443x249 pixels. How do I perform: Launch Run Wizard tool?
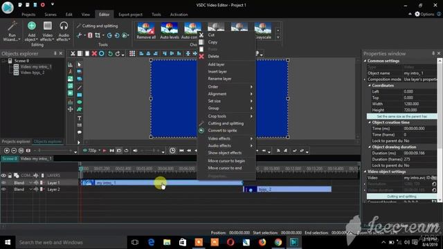12,31
